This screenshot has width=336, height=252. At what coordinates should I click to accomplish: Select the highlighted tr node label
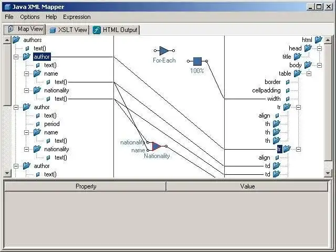(x=279, y=149)
